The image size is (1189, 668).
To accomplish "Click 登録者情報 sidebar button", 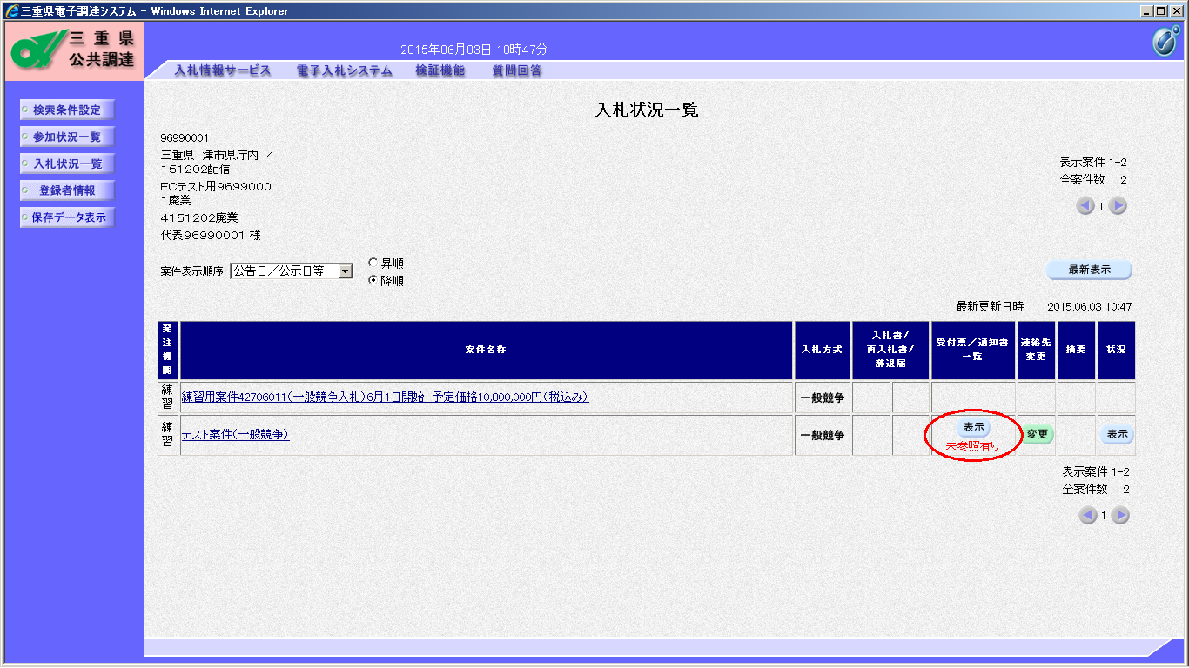I will pos(67,190).
